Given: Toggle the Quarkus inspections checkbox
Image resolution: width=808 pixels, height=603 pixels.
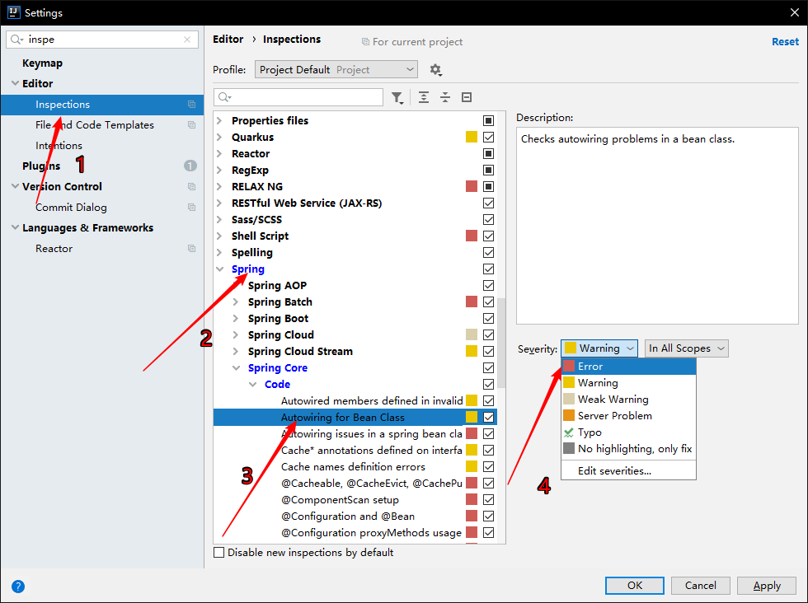Looking at the screenshot, I should pos(488,137).
